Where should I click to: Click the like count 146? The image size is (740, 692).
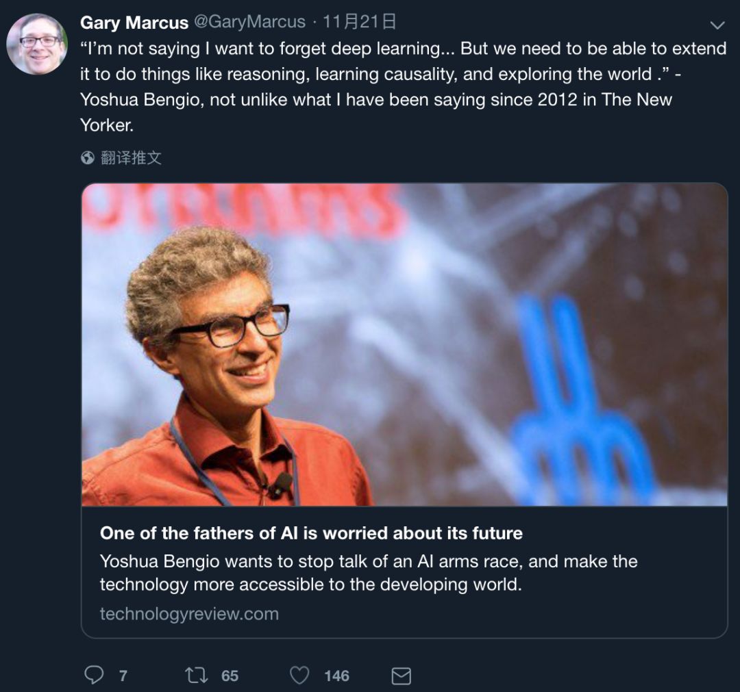click(x=336, y=676)
